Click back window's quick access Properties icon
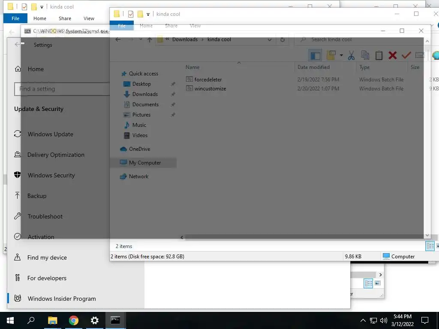 [x=24, y=7]
